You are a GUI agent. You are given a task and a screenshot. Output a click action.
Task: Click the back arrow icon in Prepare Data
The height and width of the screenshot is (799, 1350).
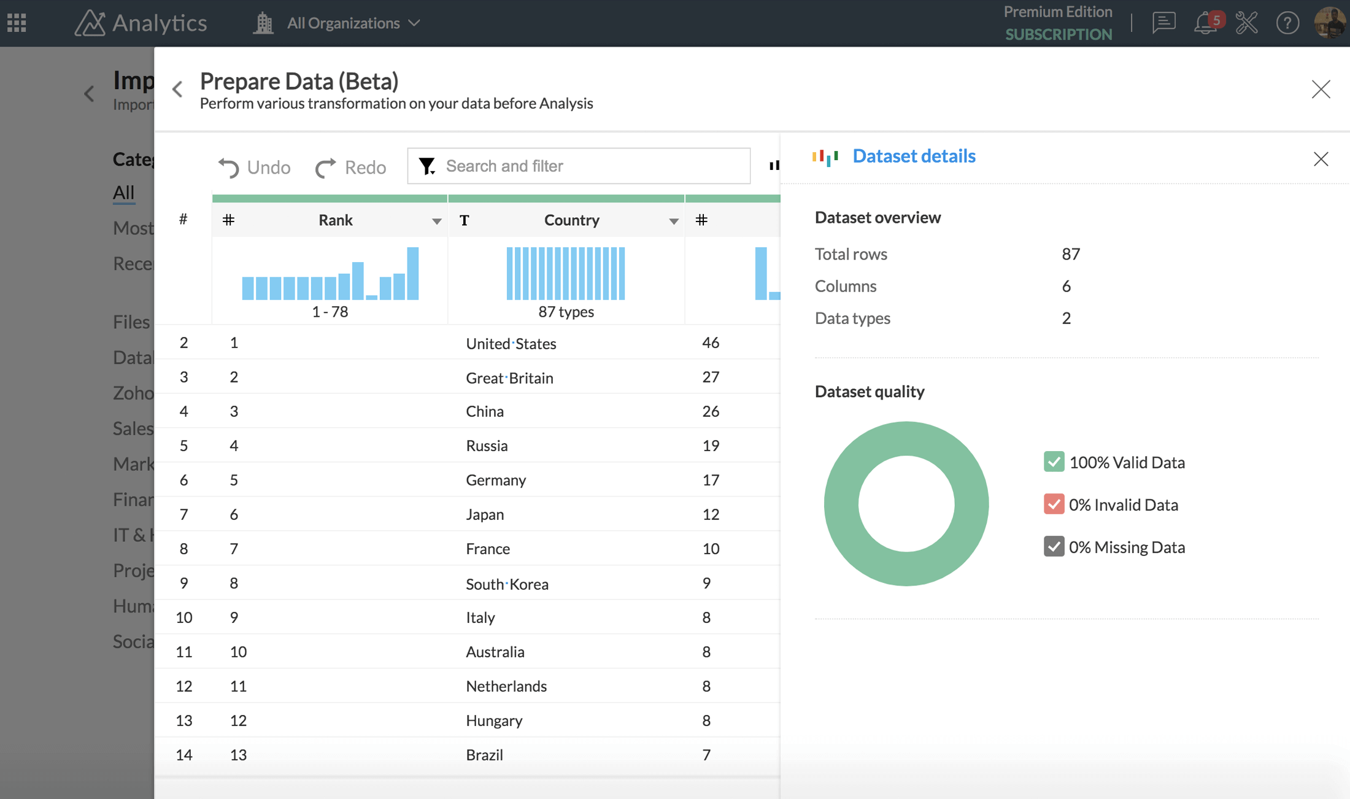coord(178,88)
